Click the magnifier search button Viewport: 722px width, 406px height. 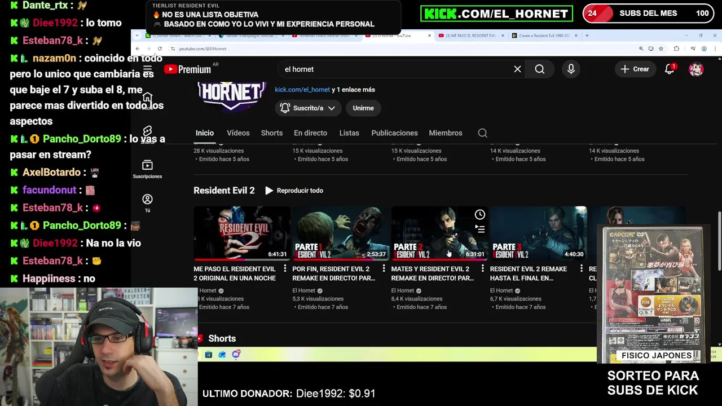click(540, 69)
